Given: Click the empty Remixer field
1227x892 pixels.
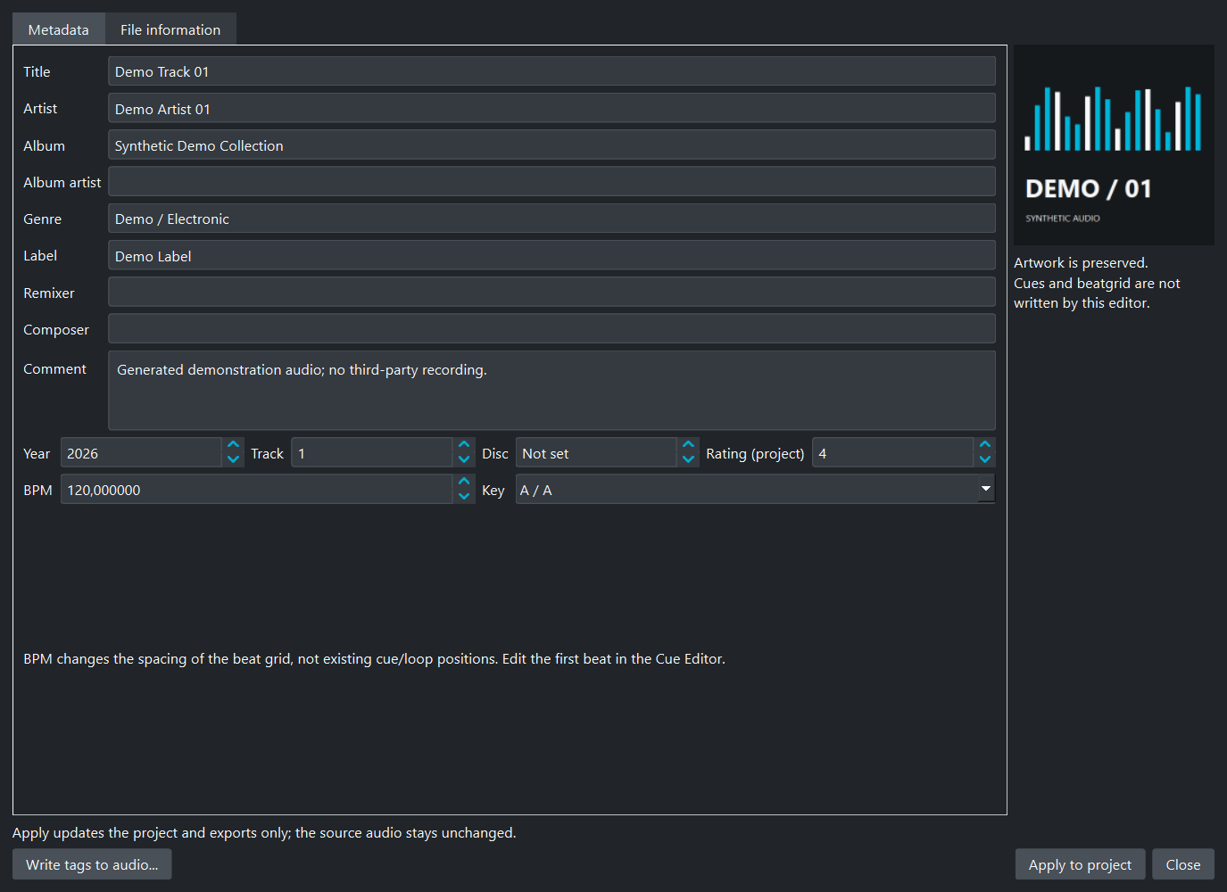Looking at the screenshot, I should pyautogui.click(x=551, y=293).
